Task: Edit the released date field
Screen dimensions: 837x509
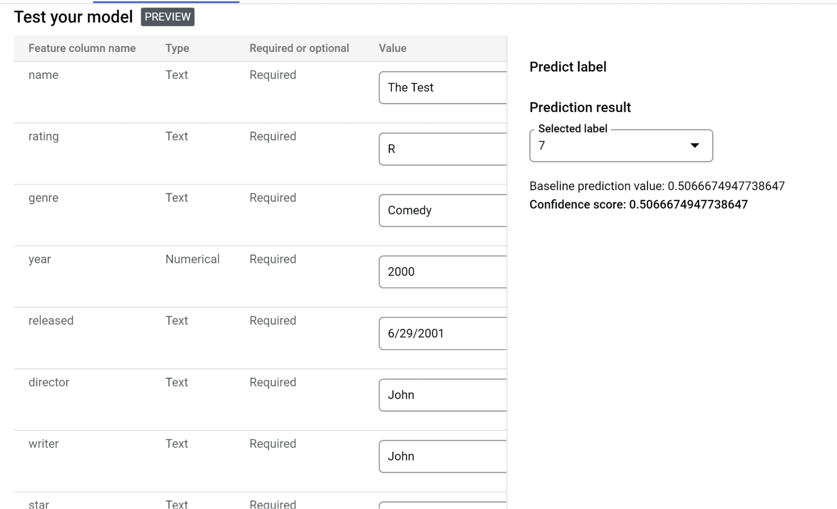Action: (443, 334)
